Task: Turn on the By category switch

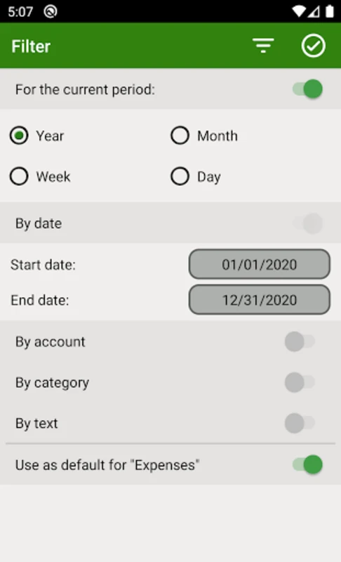Action: pyautogui.click(x=300, y=382)
